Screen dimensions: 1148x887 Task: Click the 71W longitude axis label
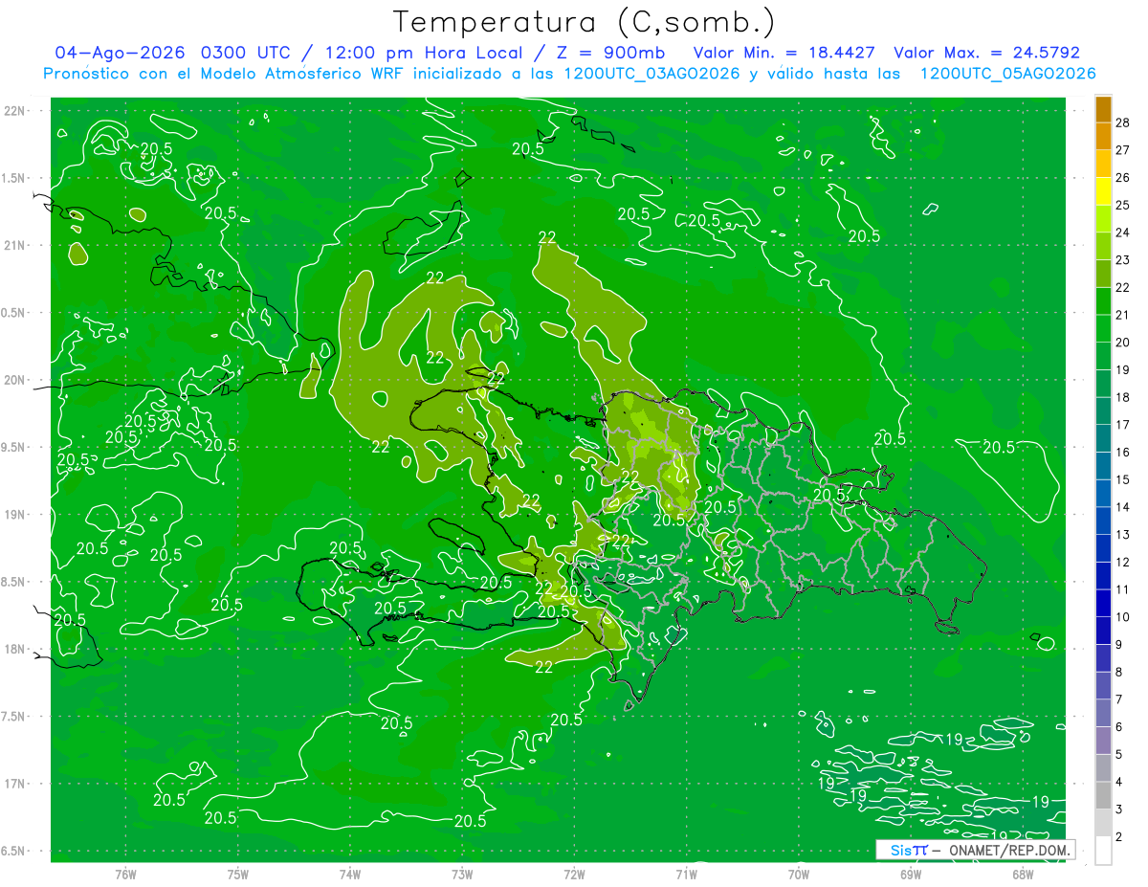pos(686,875)
